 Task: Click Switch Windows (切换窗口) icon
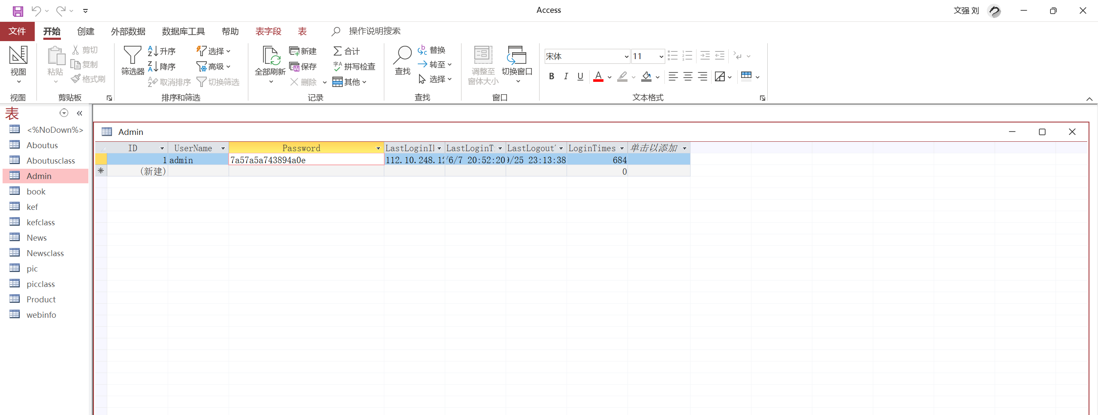click(517, 55)
